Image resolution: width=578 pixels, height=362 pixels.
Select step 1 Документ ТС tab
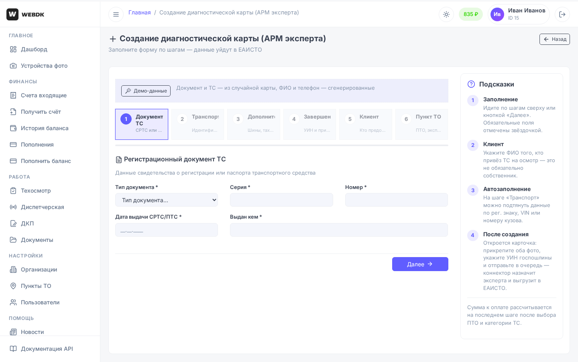coord(142,125)
